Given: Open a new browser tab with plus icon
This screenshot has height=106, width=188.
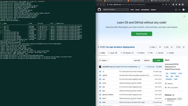Looking at the screenshot, I should point(175,1).
